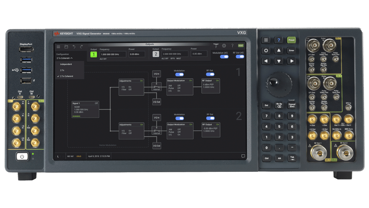The height and width of the screenshot is (208, 369).
Task: Click the file/save icon in the top toolbar
Action: [66, 47]
